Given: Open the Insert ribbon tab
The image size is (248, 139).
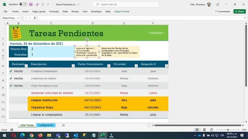Looking at the screenshot, I should 25,12.
